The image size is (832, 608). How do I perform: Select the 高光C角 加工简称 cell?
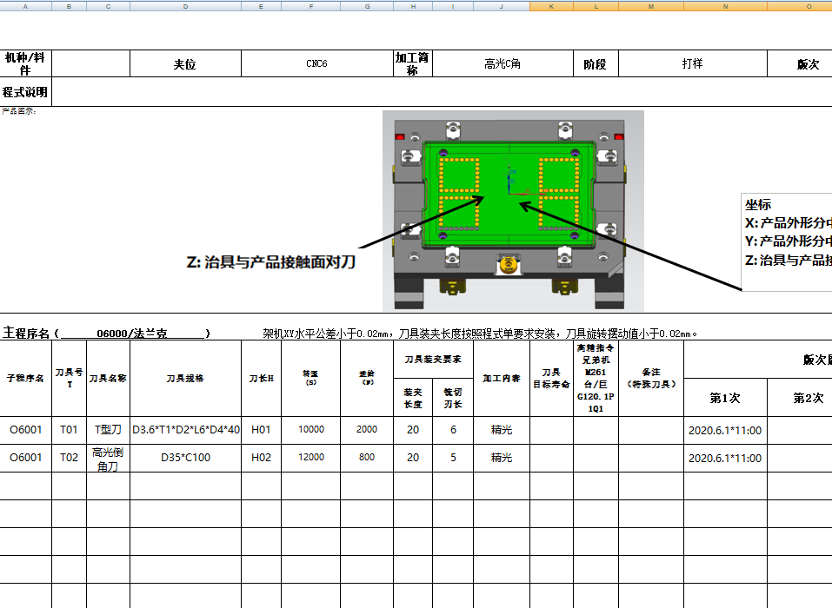502,63
